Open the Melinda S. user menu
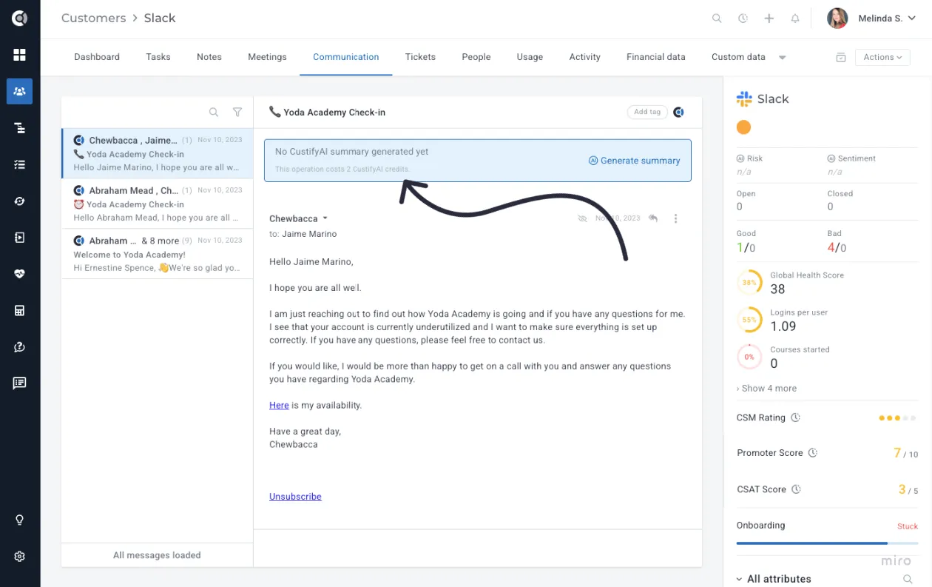 [887, 19]
